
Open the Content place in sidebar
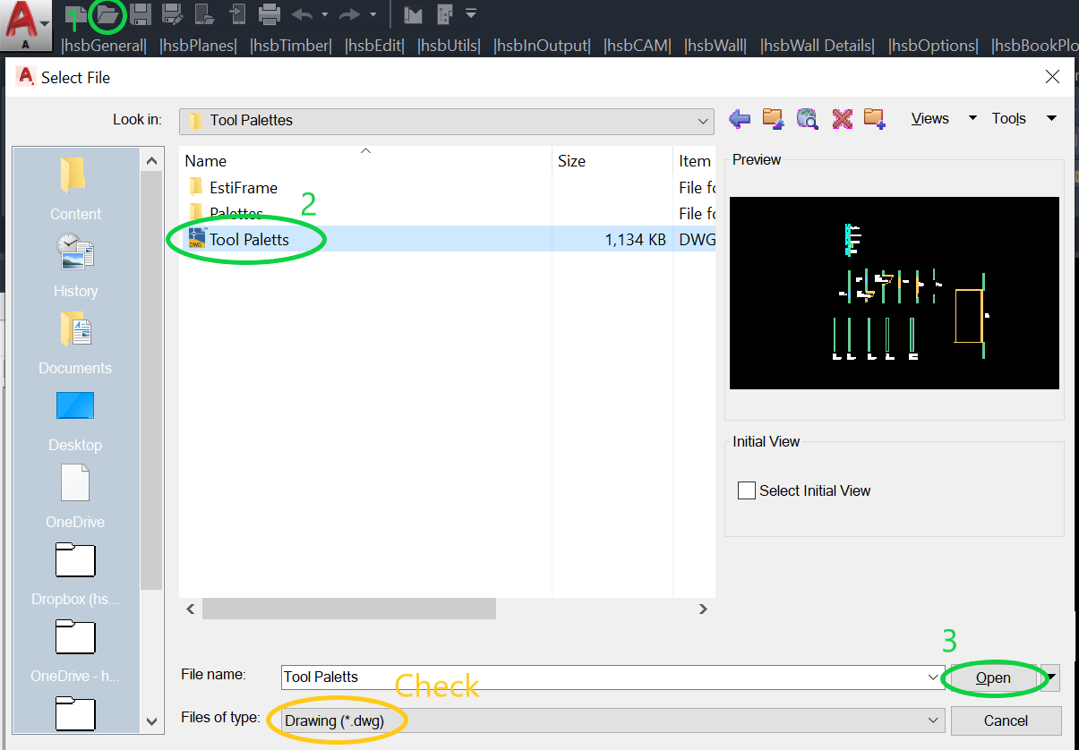75,188
